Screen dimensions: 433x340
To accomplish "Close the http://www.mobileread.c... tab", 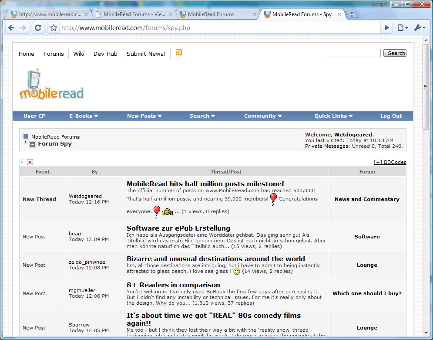I will click(x=86, y=14).
